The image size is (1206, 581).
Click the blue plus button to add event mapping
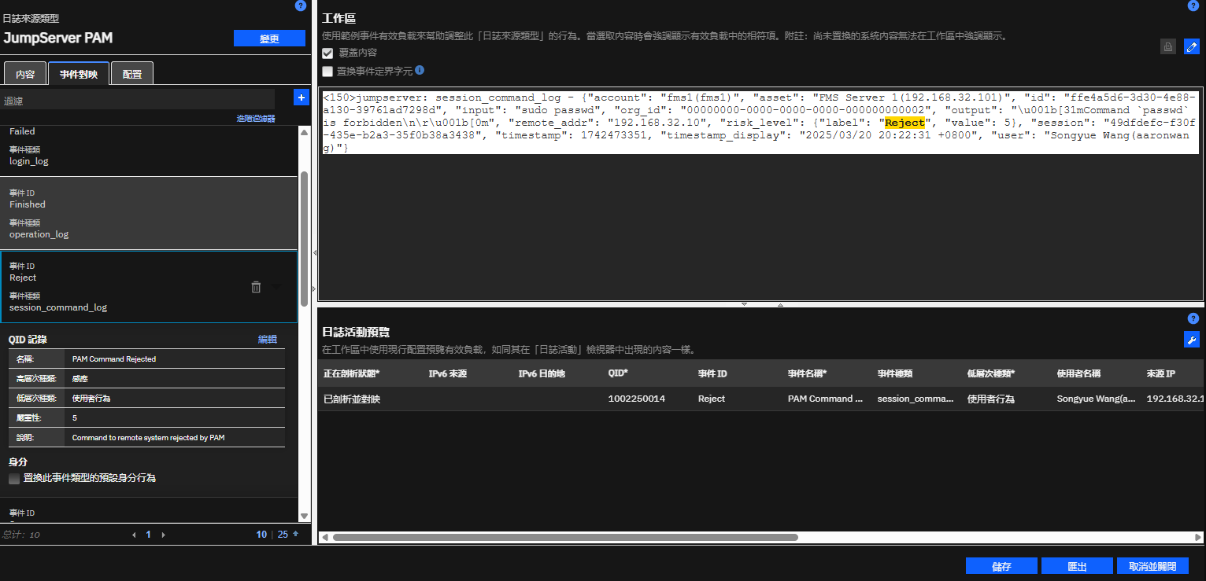[301, 97]
